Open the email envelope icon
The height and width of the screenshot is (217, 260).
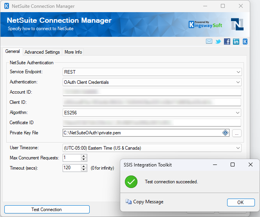pos(209,41)
